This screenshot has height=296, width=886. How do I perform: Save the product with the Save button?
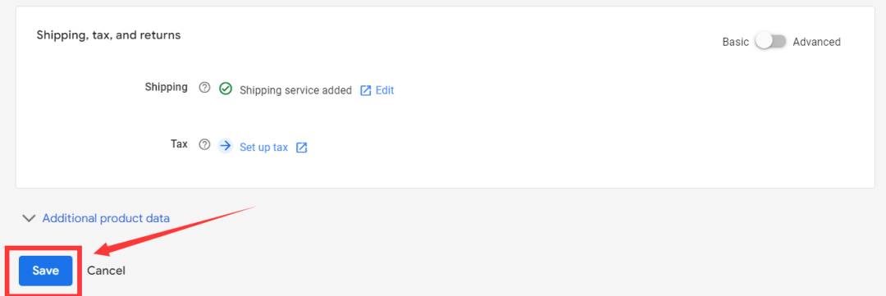click(46, 271)
